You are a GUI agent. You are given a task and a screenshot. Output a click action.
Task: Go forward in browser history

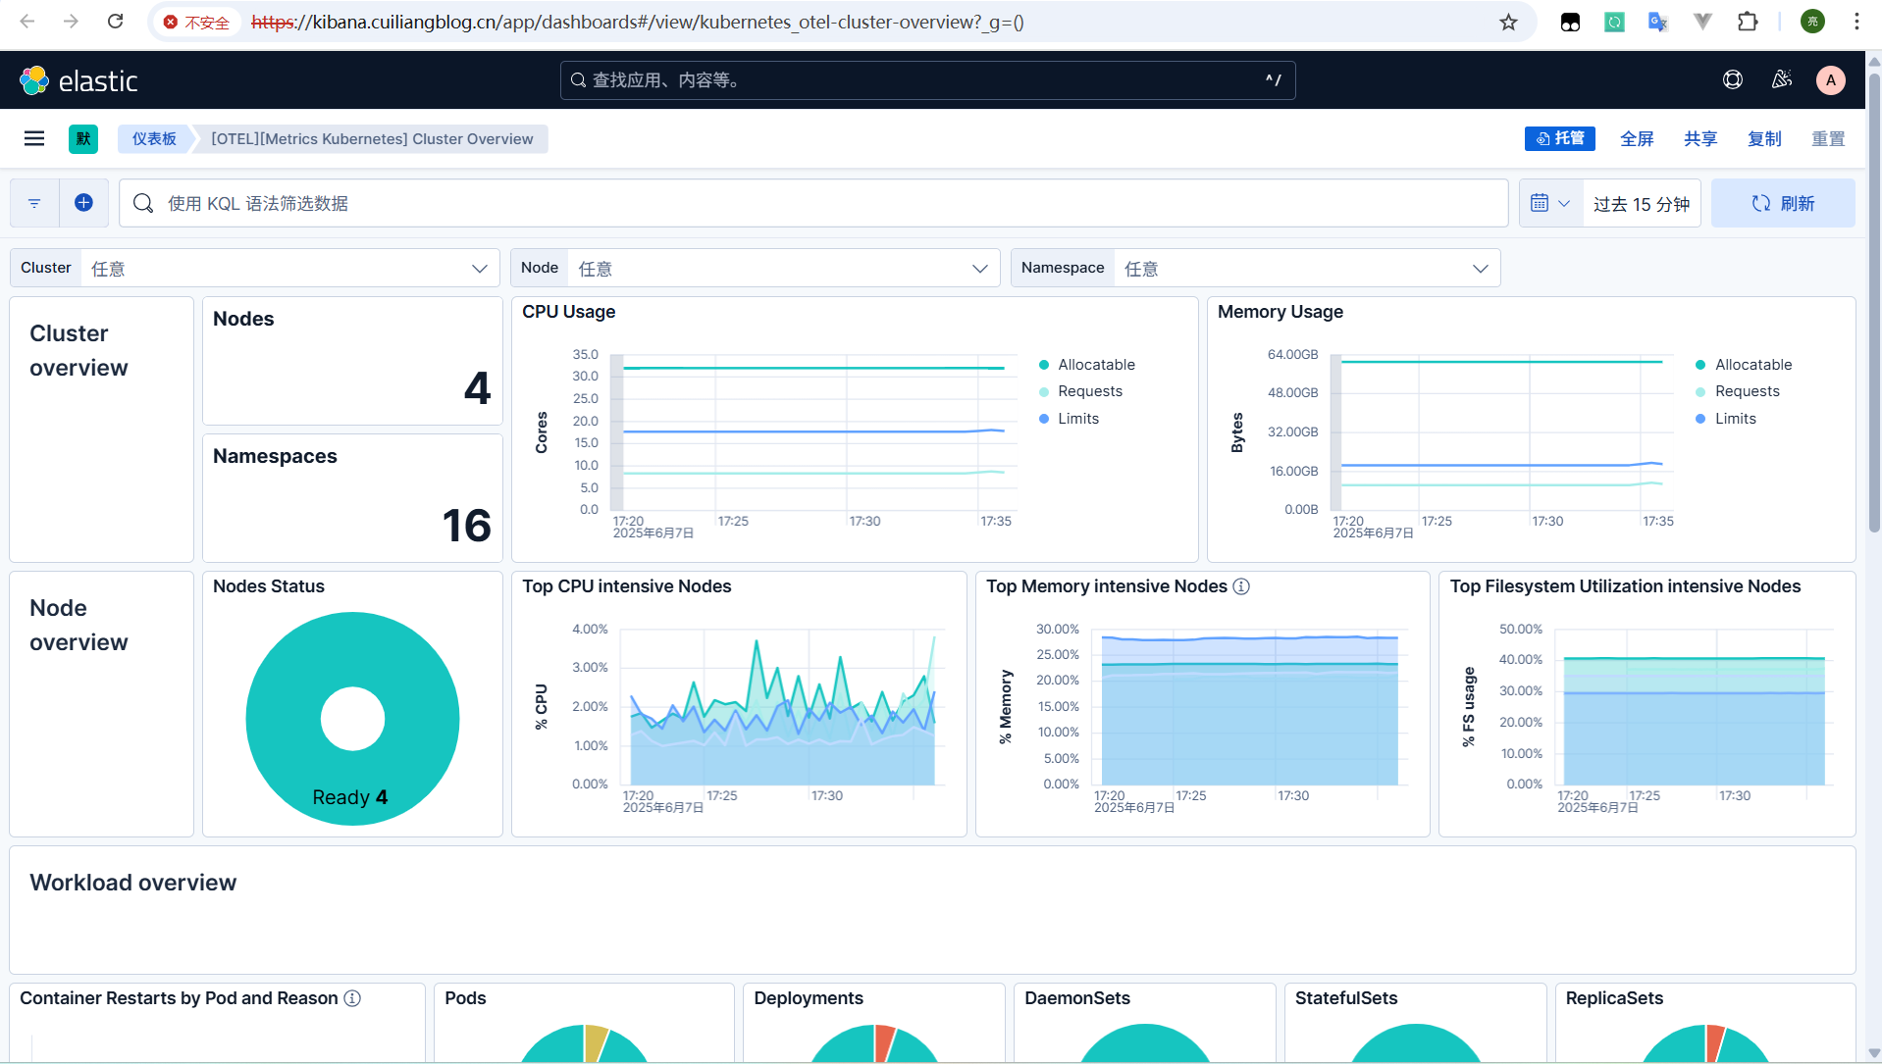pos(71,22)
